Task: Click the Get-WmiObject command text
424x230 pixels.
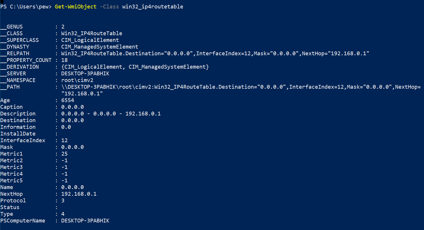Action: click(x=76, y=6)
